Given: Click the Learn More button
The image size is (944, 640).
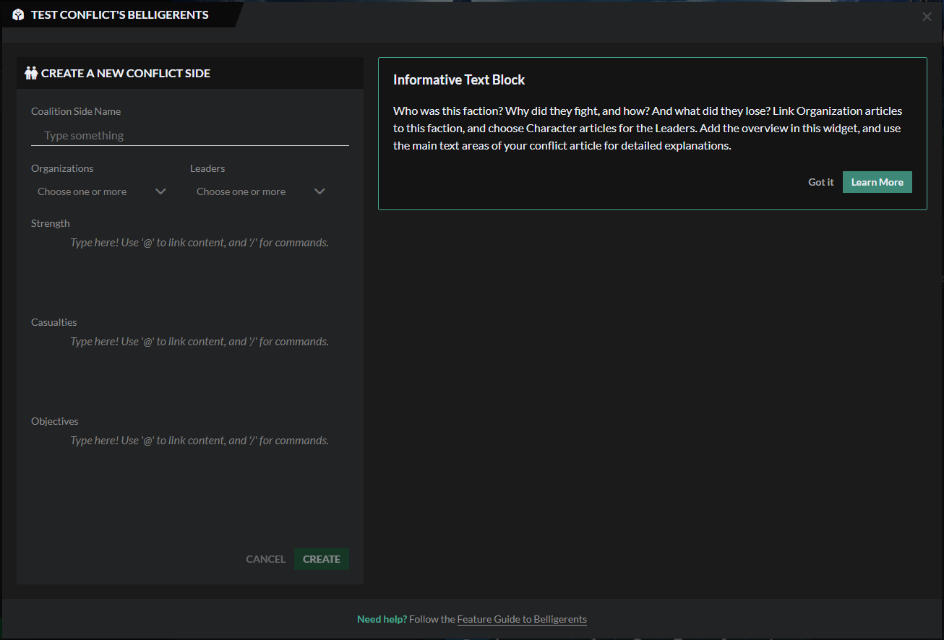Looking at the screenshot, I should click(878, 182).
